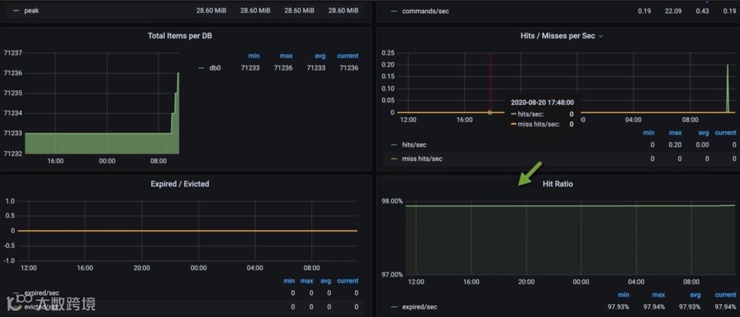740x317 pixels.
Task: Click the db0 series color icon
Action: pyautogui.click(x=201, y=68)
